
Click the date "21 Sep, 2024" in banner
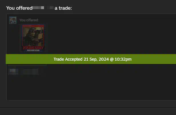(96, 59)
